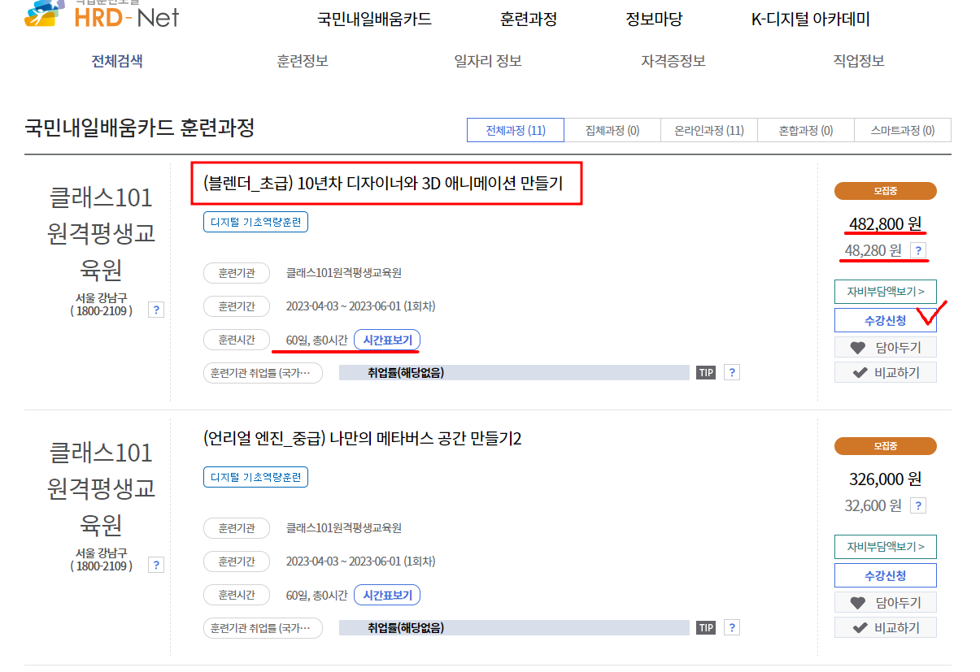The height and width of the screenshot is (672, 980).
Task: Click help icon after TIP on Unreal course
Action: coord(732,628)
